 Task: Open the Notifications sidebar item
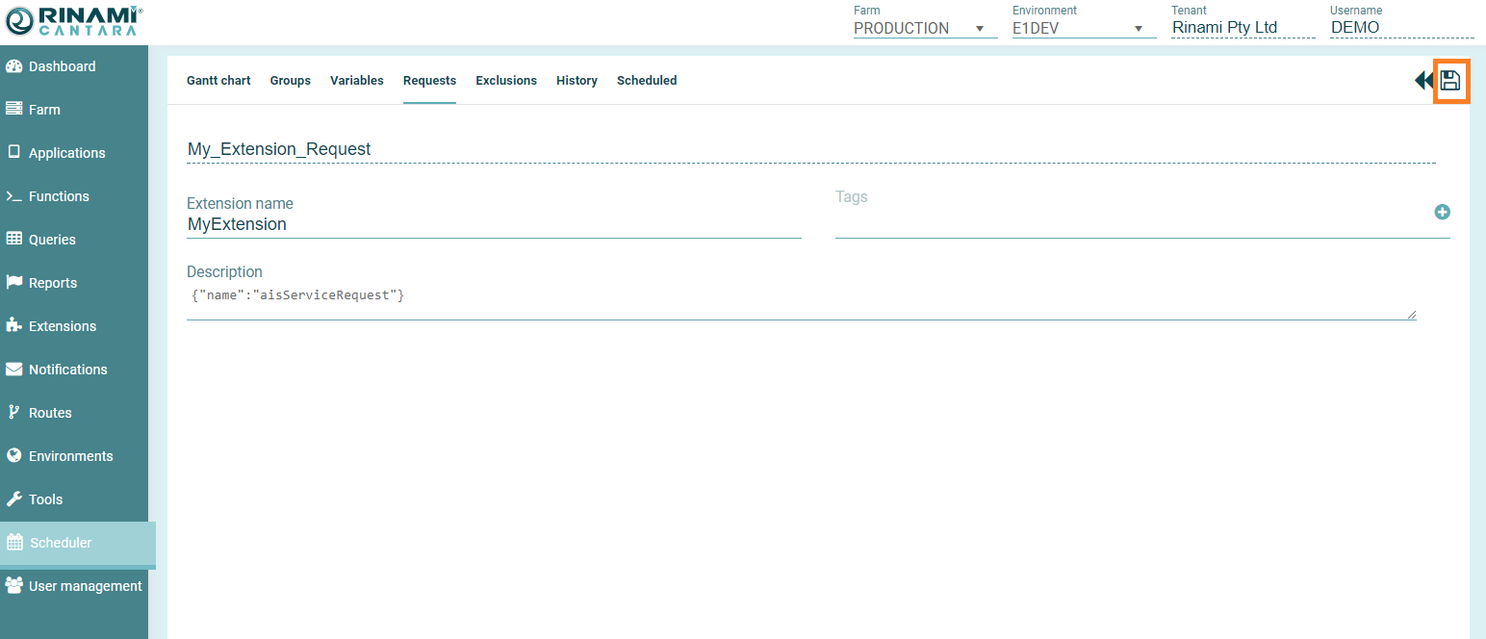(x=67, y=370)
